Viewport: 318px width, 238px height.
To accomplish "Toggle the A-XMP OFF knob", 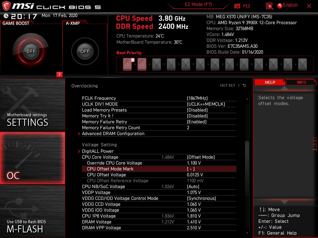I will 85,51.
